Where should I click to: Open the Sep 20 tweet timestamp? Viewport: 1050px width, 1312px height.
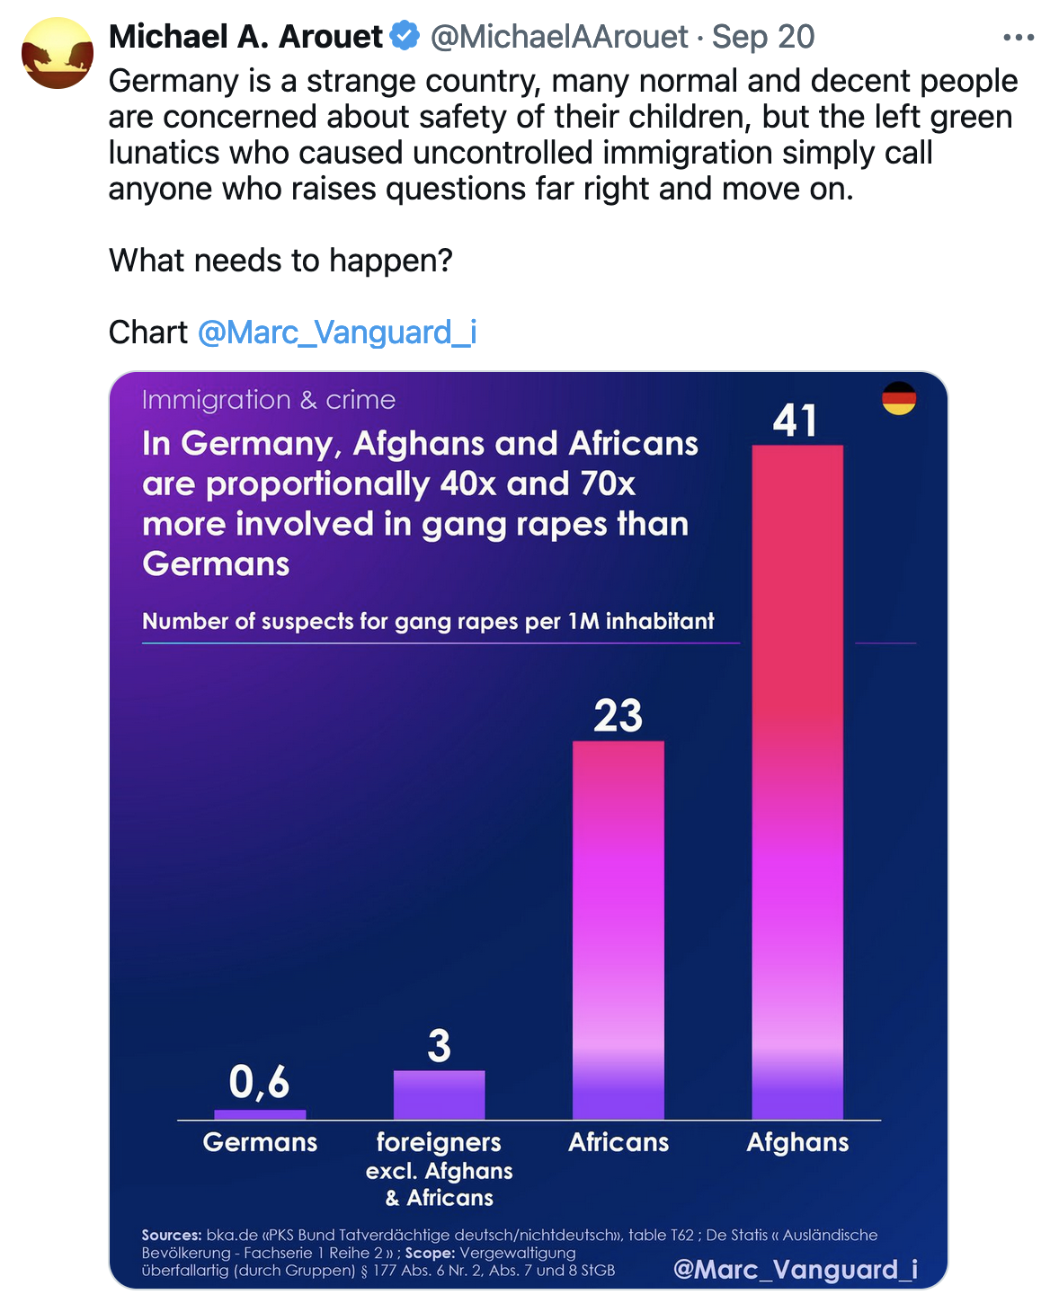click(763, 37)
